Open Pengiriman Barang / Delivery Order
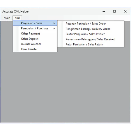The image size is (131, 131). 91,29
